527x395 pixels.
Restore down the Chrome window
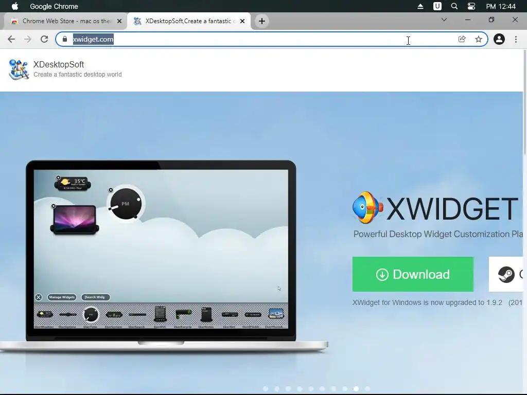pyautogui.click(x=491, y=20)
